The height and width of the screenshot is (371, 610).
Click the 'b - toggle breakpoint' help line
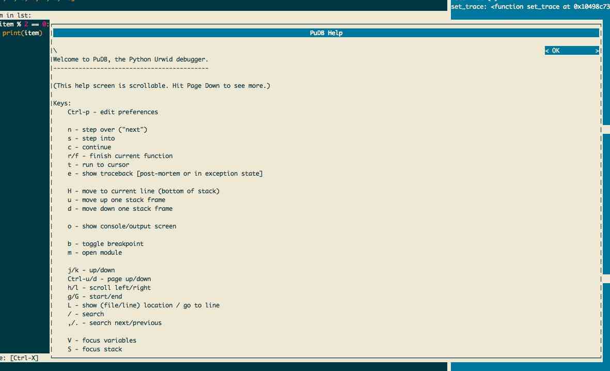tap(105, 244)
